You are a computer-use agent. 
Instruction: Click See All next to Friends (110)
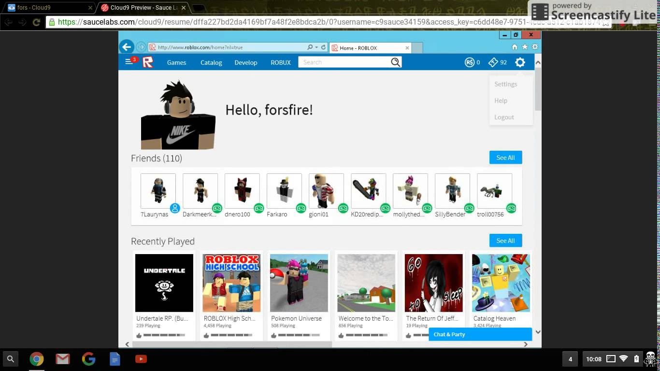(x=505, y=157)
